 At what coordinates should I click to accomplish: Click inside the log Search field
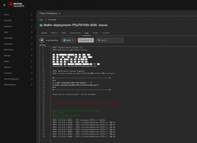[110, 40]
